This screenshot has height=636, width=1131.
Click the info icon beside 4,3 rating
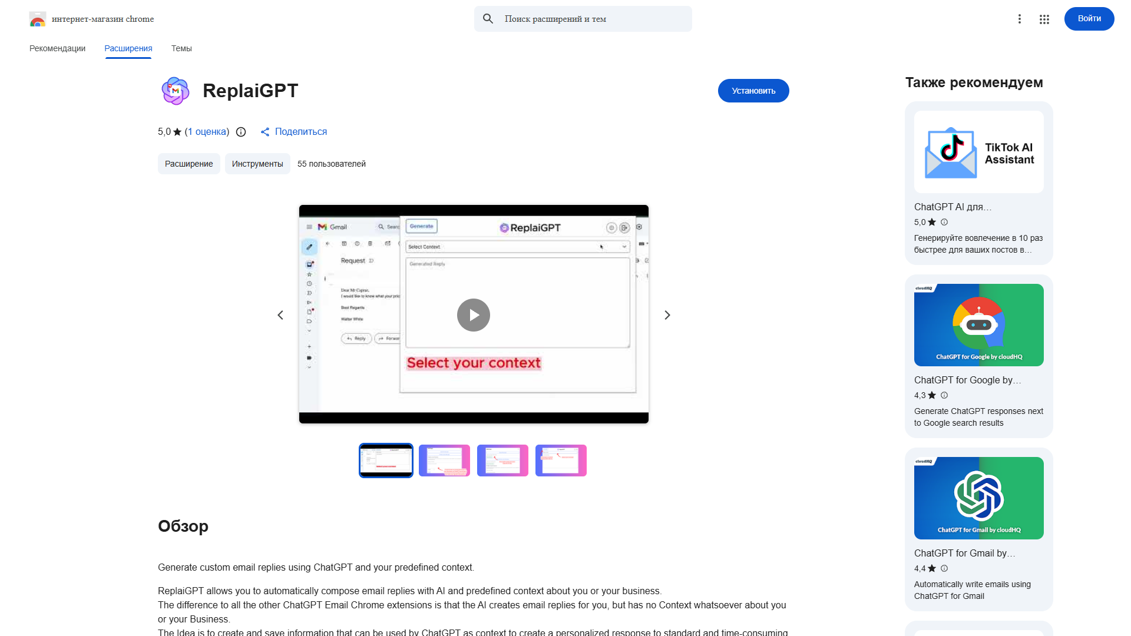point(944,395)
